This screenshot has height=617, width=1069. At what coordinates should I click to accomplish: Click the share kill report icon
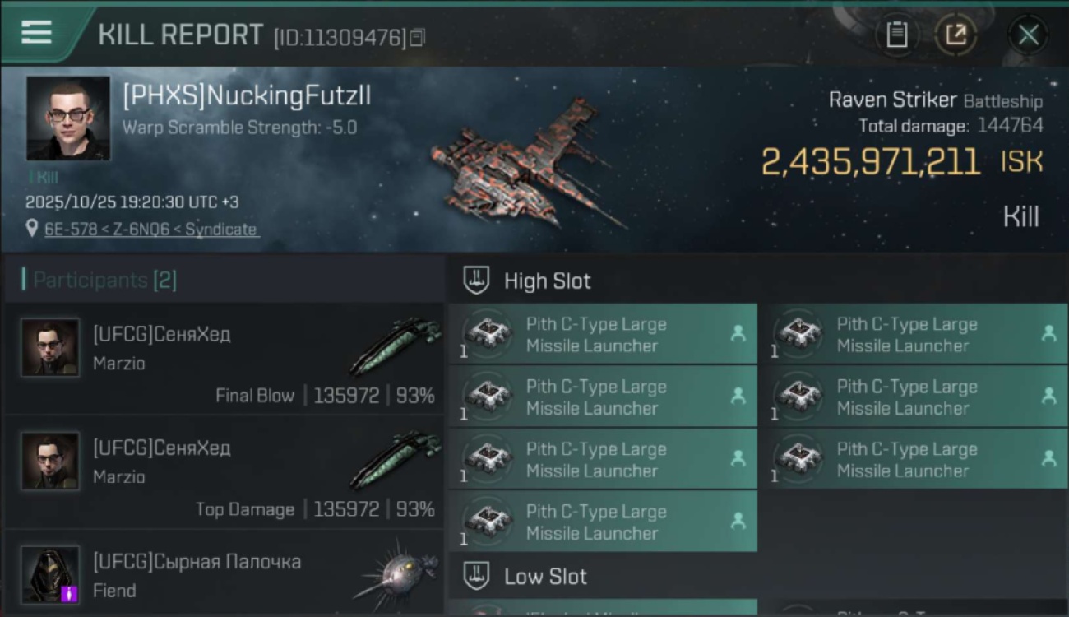tap(956, 35)
